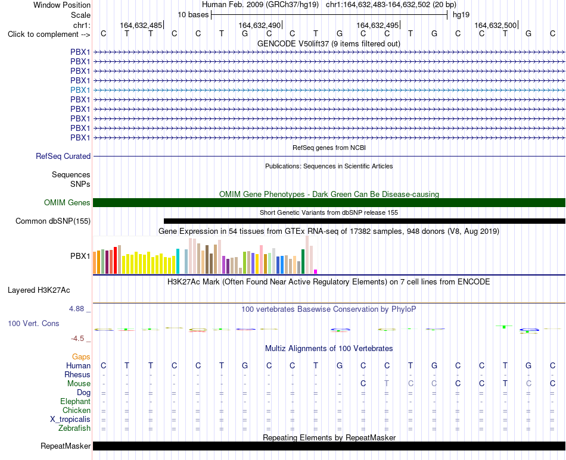Click the dark green bar in GTEx chart
The height and width of the screenshot is (460, 566).
[303, 262]
